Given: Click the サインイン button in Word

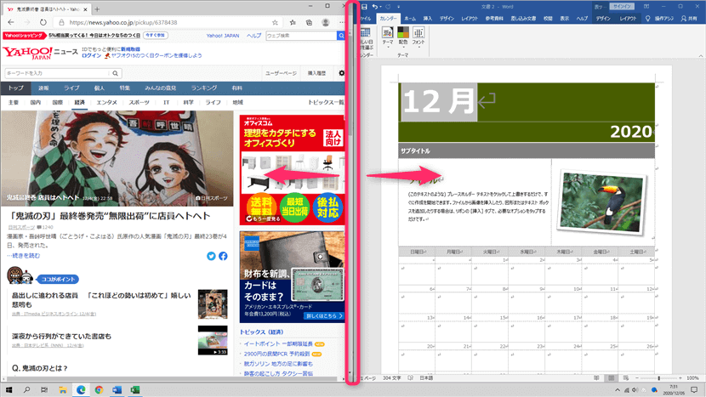Looking at the screenshot, I should coord(622,6).
